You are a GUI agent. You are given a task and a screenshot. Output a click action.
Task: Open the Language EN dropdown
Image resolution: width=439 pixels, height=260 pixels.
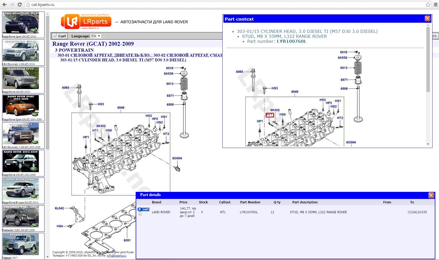coord(96,36)
